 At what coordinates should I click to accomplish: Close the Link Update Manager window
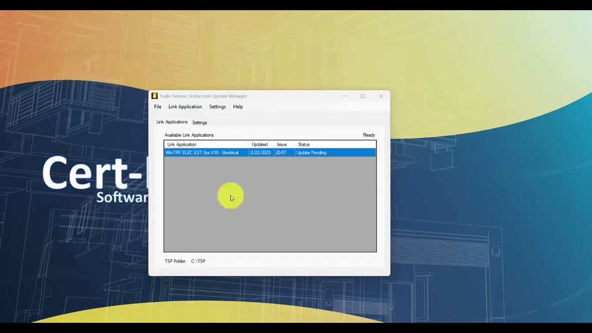click(381, 96)
